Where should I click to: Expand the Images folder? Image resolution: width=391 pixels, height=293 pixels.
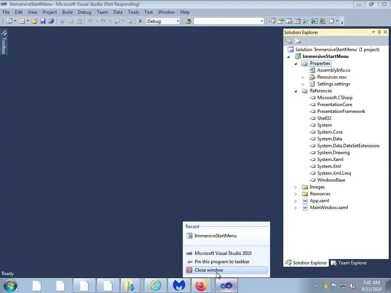(296, 187)
